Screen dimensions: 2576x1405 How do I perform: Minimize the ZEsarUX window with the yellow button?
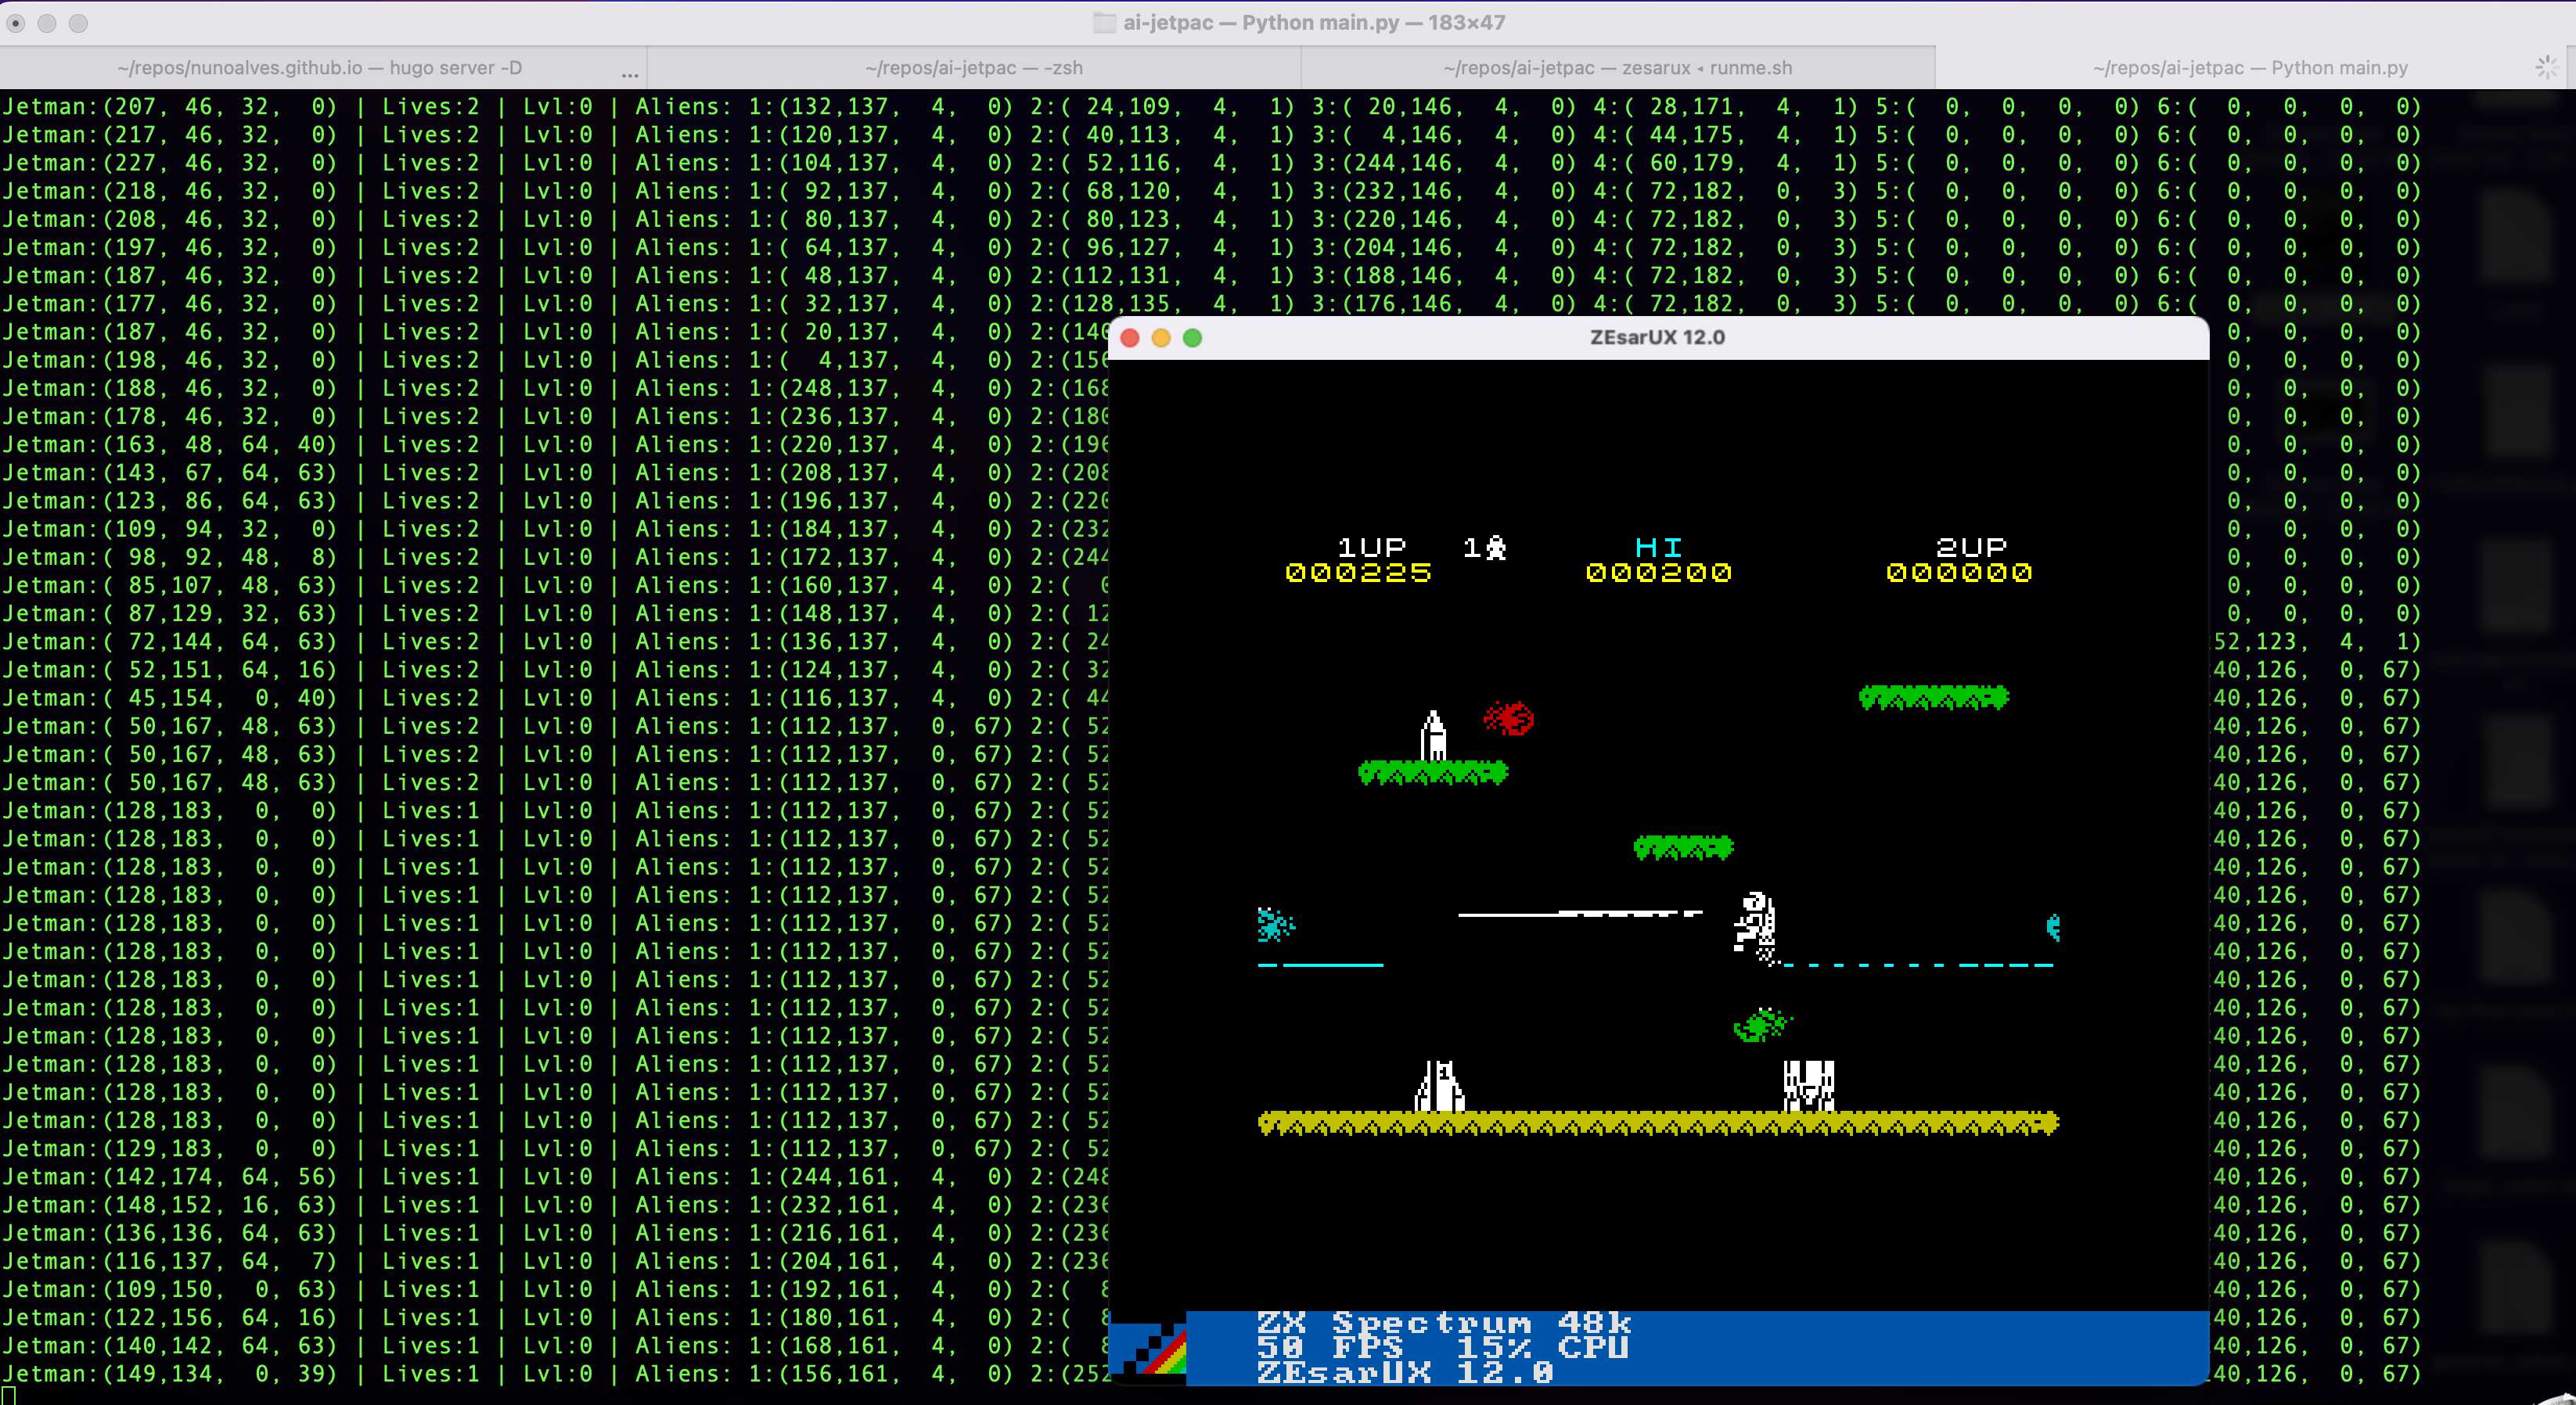(x=1161, y=338)
